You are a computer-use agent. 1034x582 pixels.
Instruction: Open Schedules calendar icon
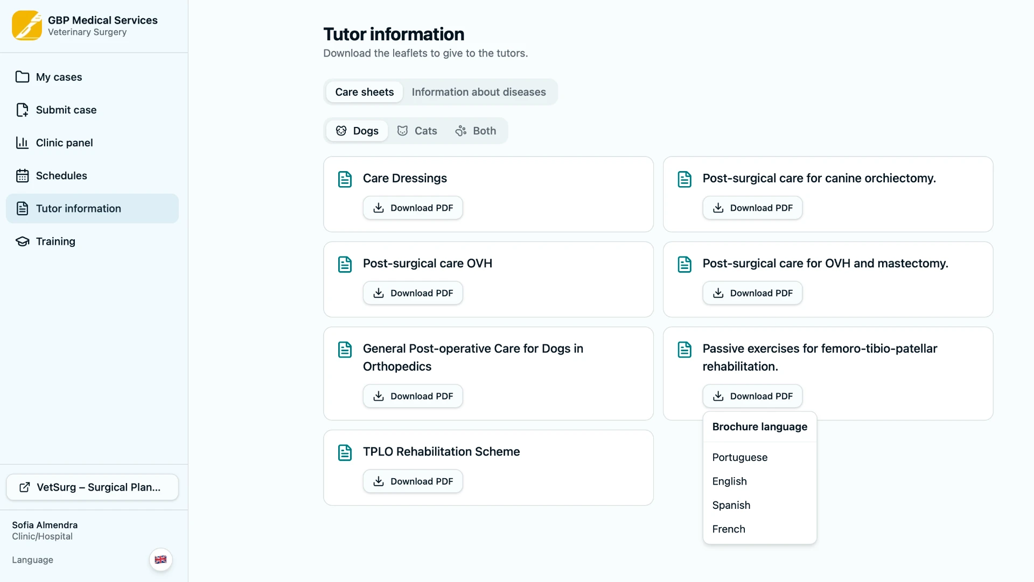click(x=22, y=175)
